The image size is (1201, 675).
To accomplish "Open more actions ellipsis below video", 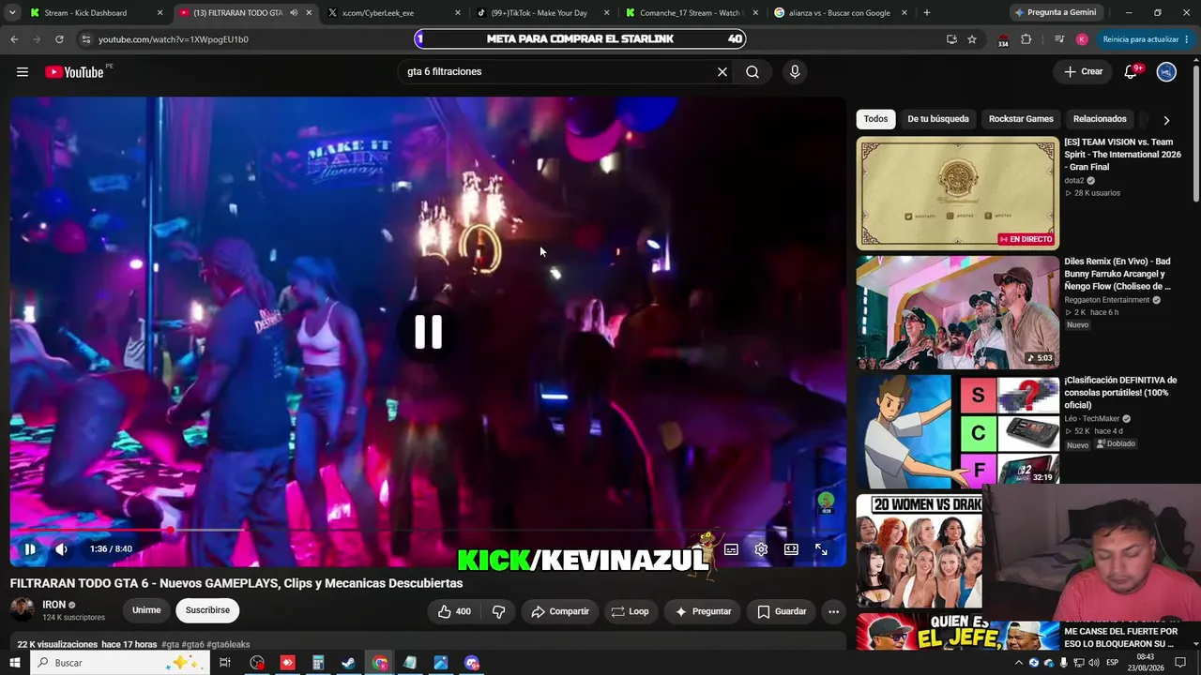I will (x=833, y=611).
